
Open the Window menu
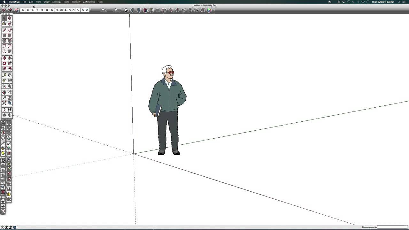point(76,2)
